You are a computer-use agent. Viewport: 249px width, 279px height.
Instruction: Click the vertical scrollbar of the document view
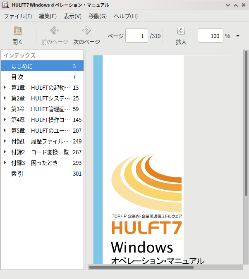(x=246, y=123)
